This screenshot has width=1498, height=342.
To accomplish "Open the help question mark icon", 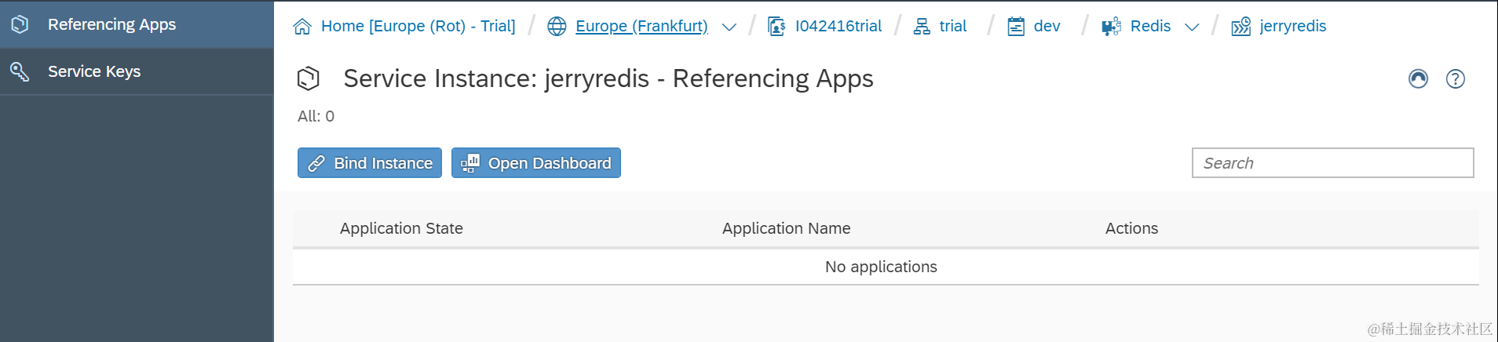I will [1455, 78].
